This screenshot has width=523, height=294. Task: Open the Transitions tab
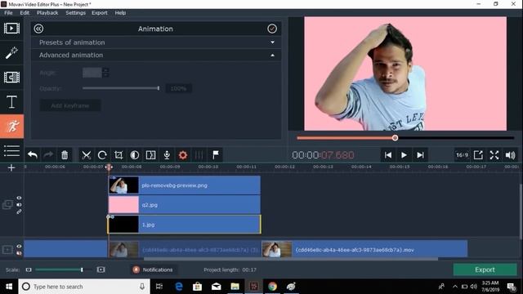tap(11, 78)
